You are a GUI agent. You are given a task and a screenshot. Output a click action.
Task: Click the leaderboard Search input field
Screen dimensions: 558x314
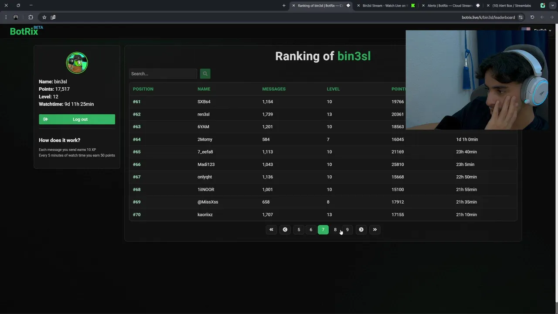pos(163,74)
